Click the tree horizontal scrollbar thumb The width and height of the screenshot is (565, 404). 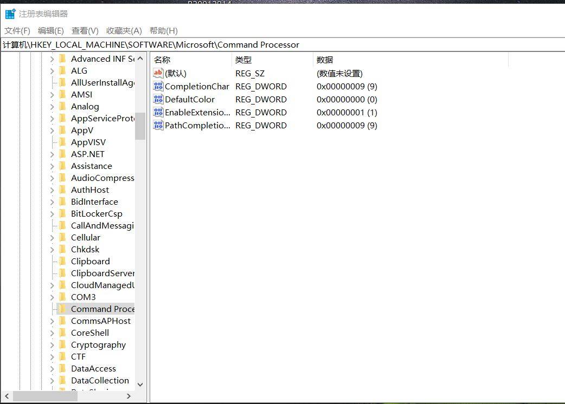(45, 396)
